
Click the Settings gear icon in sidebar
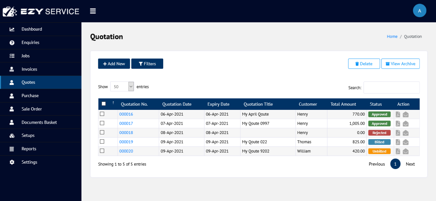pos(12,162)
